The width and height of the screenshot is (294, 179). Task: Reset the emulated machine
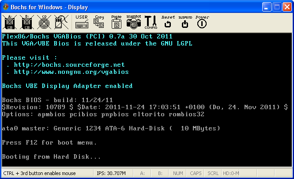(x=168, y=22)
